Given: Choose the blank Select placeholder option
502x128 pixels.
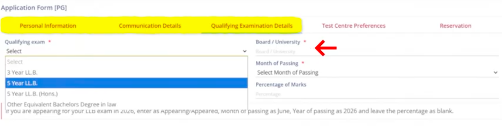Looking at the screenshot, I should coord(126,62).
